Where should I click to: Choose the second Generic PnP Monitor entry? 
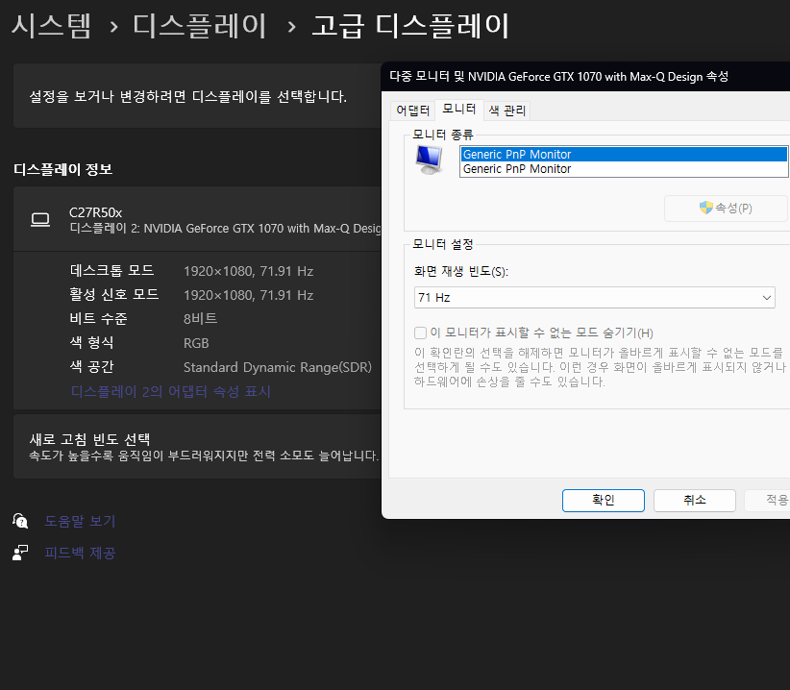click(x=623, y=169)
